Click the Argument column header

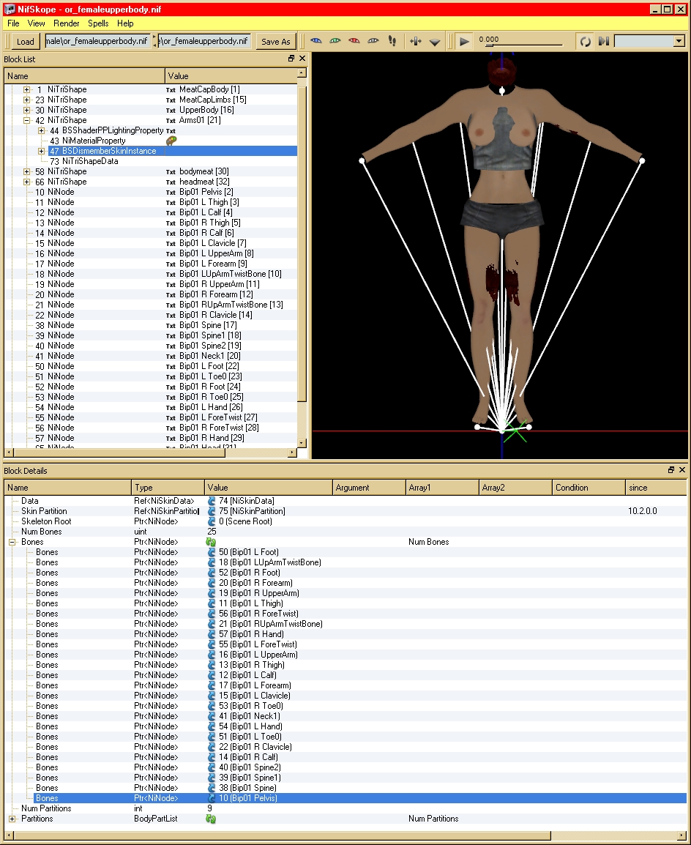[x=370, y=488]
